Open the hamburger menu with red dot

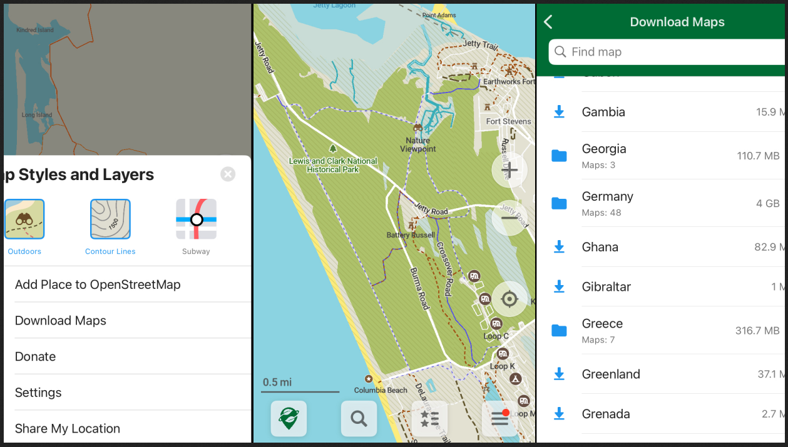tap(499, 418)
